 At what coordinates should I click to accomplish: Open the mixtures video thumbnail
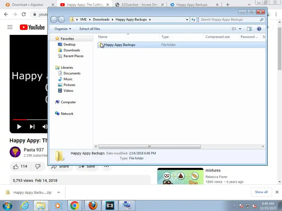click(180, 176)
